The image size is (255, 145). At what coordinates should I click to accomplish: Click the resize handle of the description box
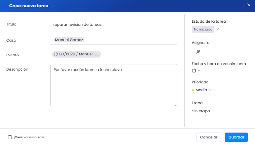click(x=175, y=104)
